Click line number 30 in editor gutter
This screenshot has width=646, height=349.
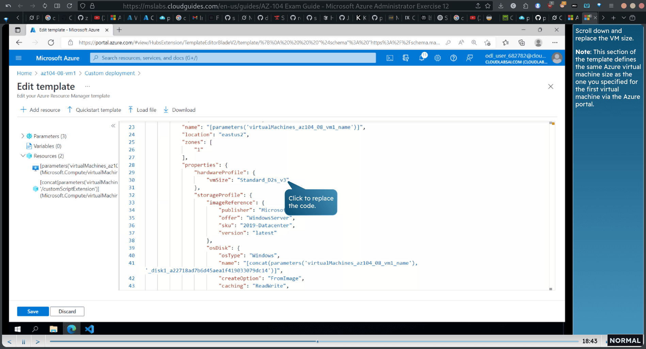point(132,180)
